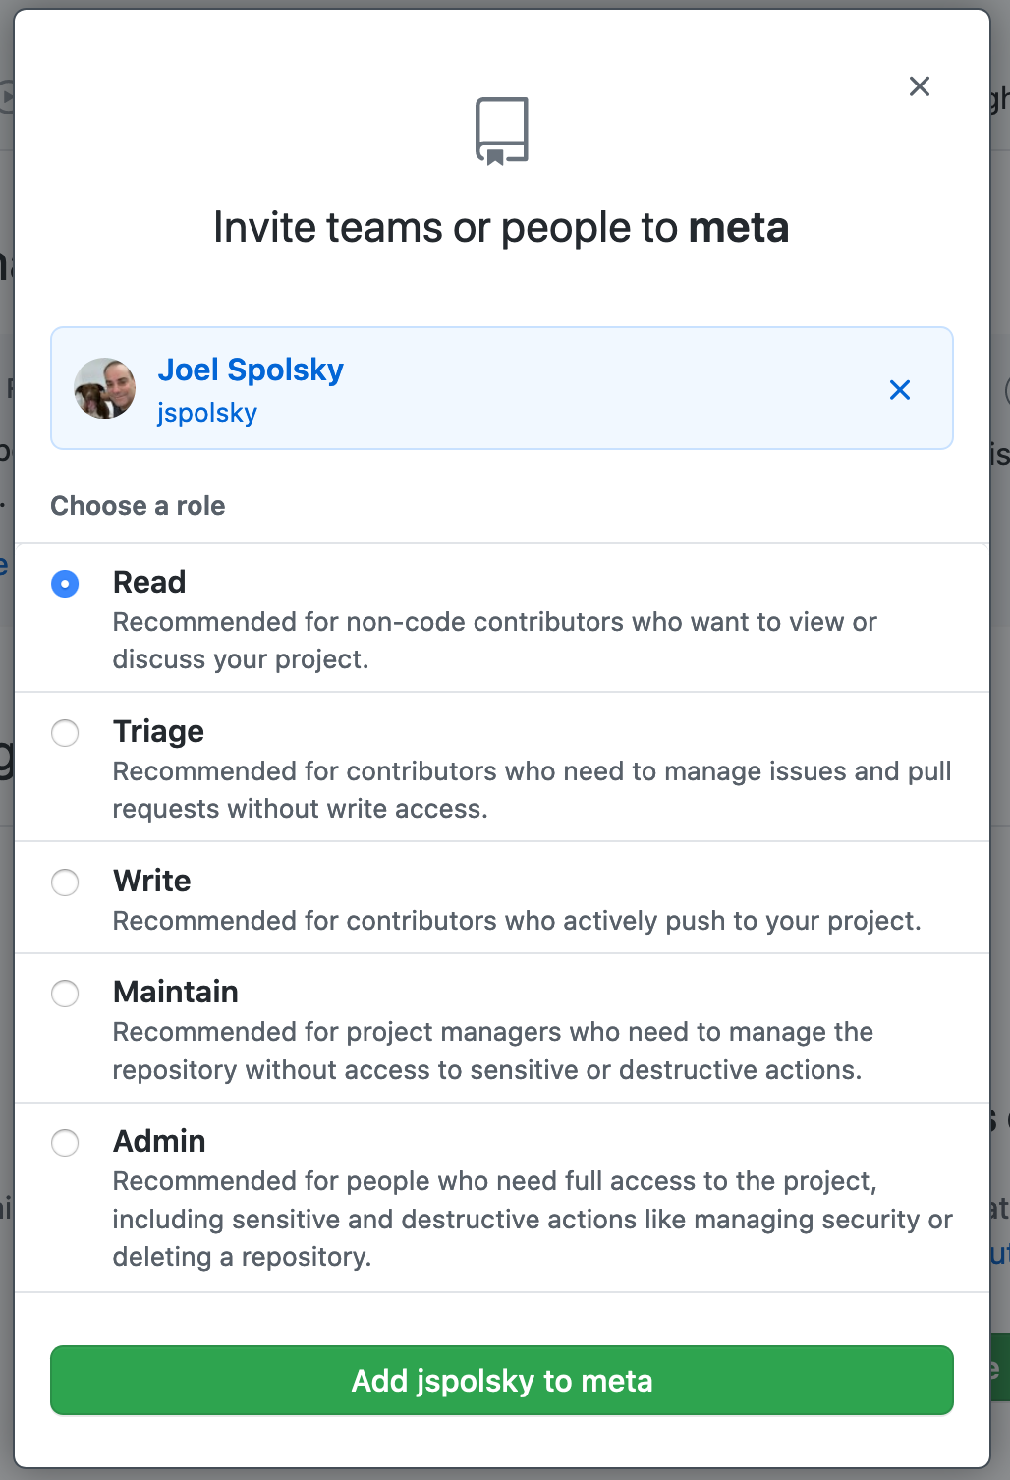Viewport: 1010px width, 1480px height.
Task: Click the repository book icon at top
Action: tap(502, 131)
